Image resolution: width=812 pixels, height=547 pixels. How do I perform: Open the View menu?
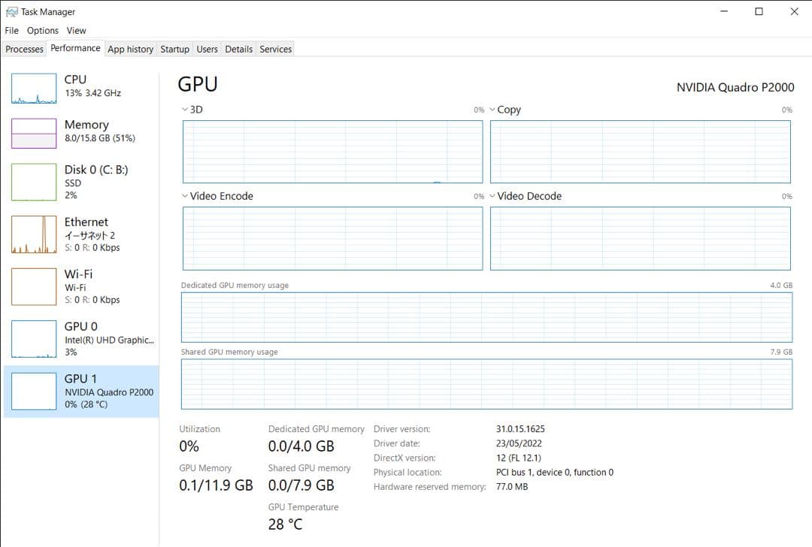pos(76,30)
